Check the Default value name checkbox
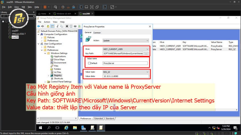Screen dimensions: 241x135 click(x=89, y=63)
